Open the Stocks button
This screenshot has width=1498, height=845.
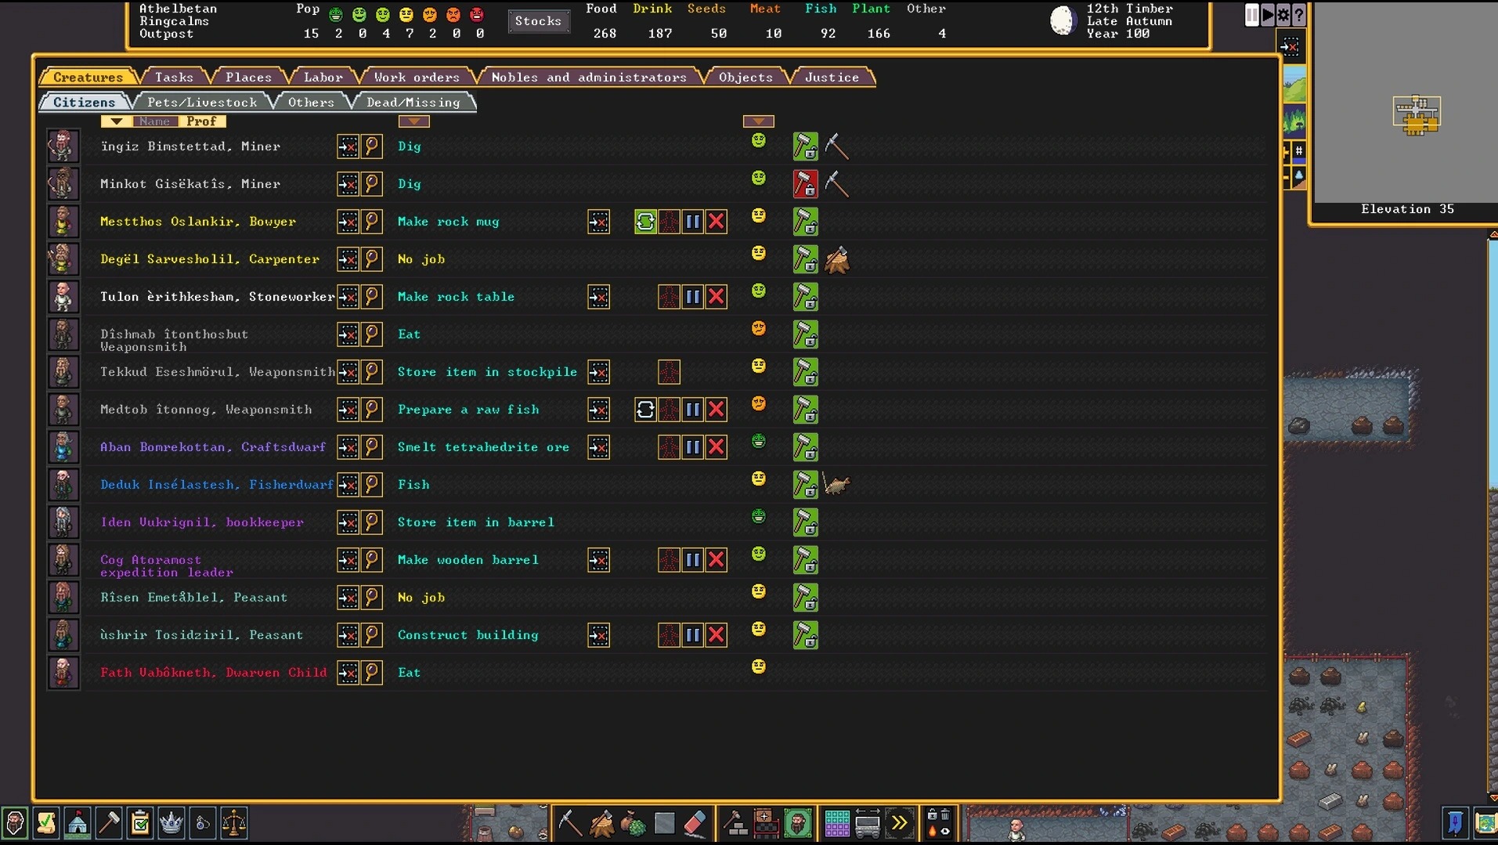point(538,21)
